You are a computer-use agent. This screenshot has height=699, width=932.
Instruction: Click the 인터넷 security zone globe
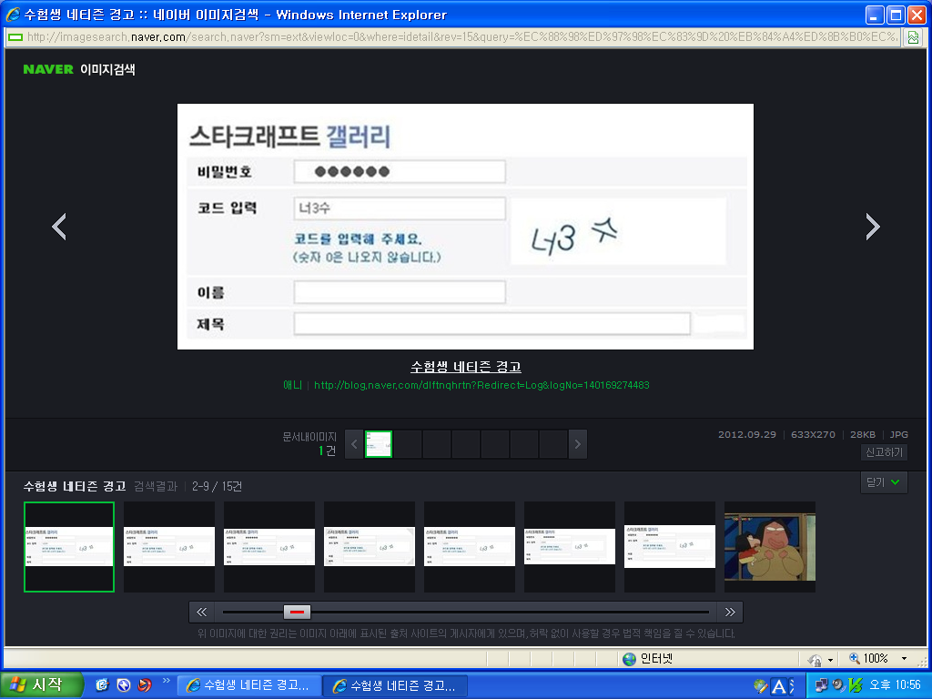pos(630,659)
